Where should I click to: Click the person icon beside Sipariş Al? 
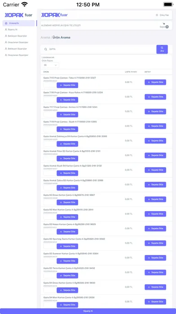click(6, 30)
